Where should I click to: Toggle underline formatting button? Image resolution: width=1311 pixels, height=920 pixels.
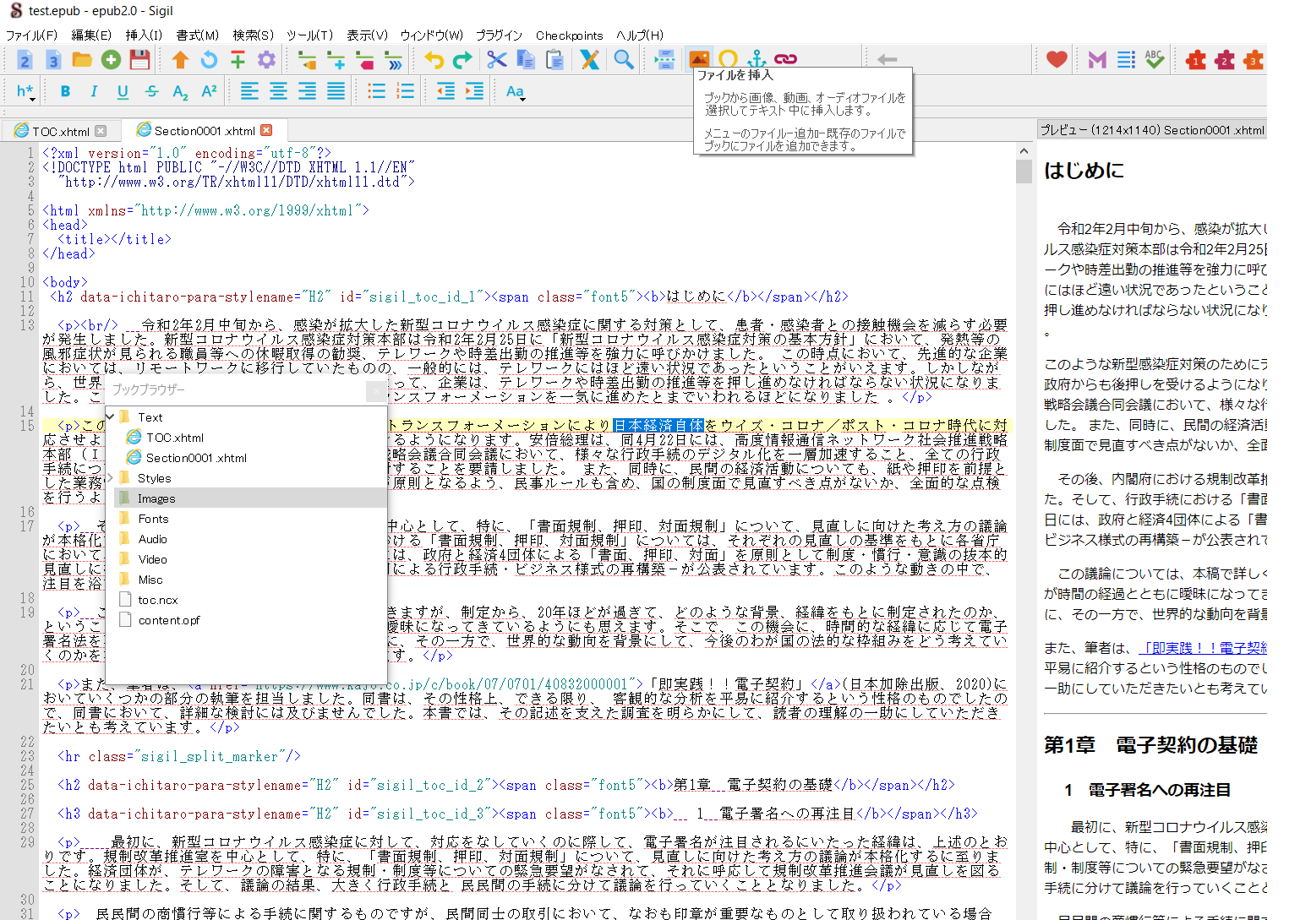click(x=123, y=91)
